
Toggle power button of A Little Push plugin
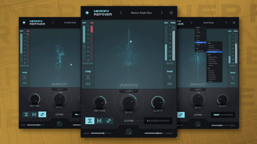[x=24, y=23]
